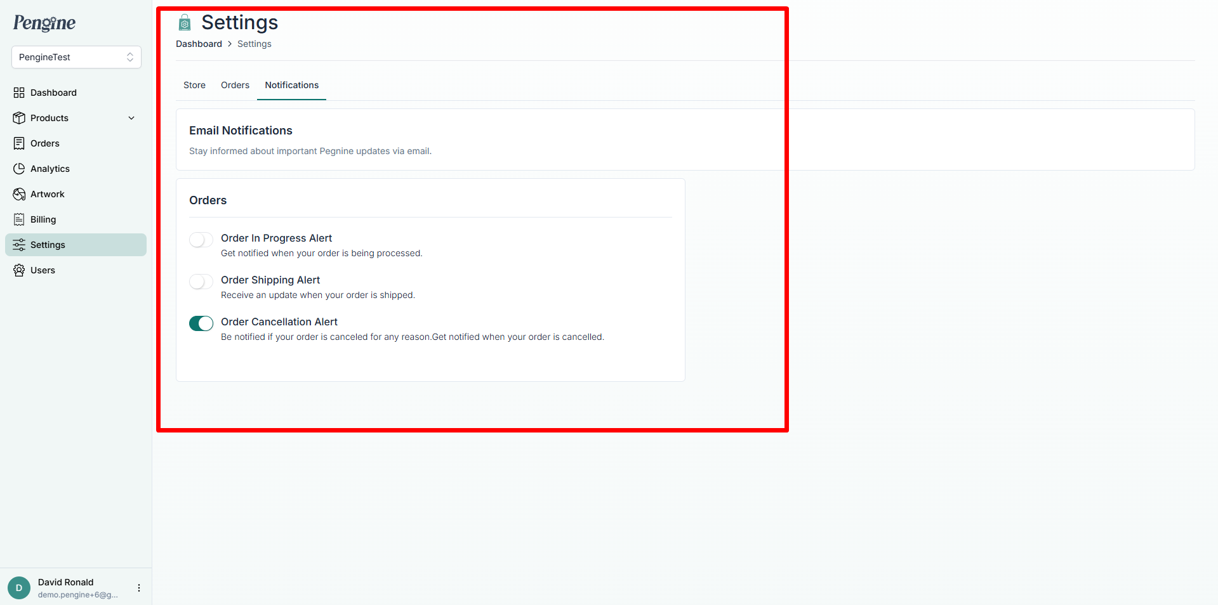Turn on the Order Shipping Alert switch

[201, 282]
